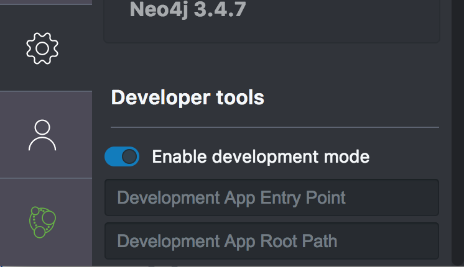The height and width of the screenshot is (267, 464).
Task: Click the Developer tools section heading
Action: 188,97
